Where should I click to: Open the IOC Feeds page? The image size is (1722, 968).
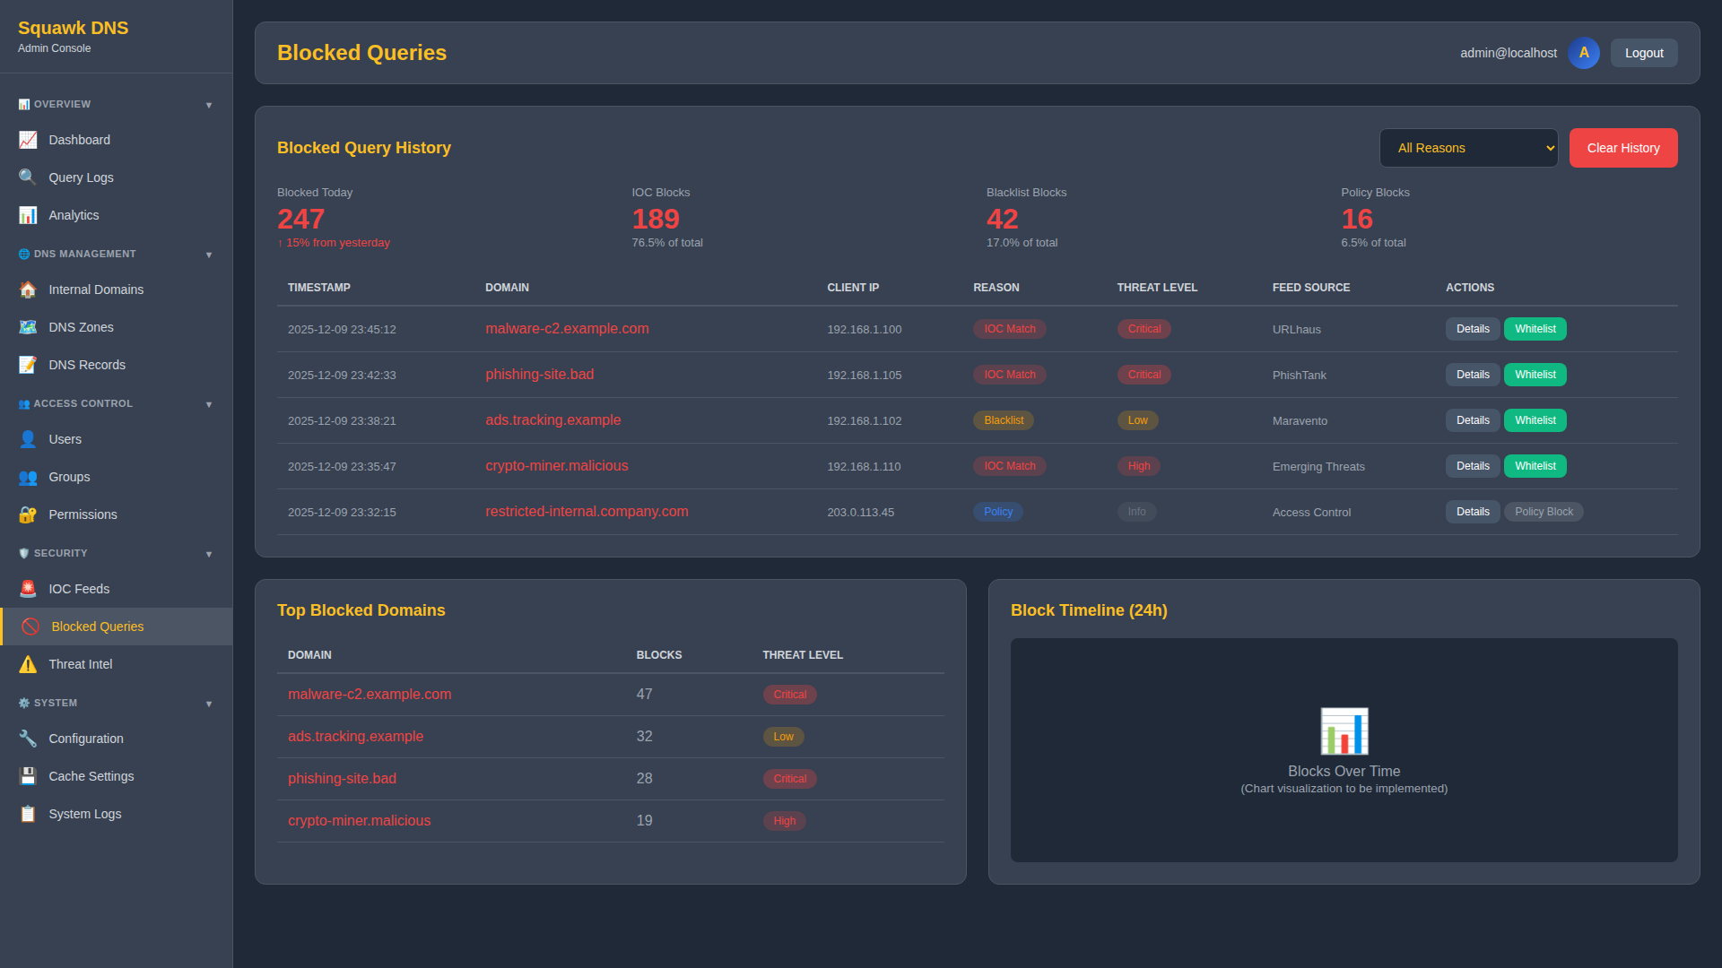[x=117, y=589]
